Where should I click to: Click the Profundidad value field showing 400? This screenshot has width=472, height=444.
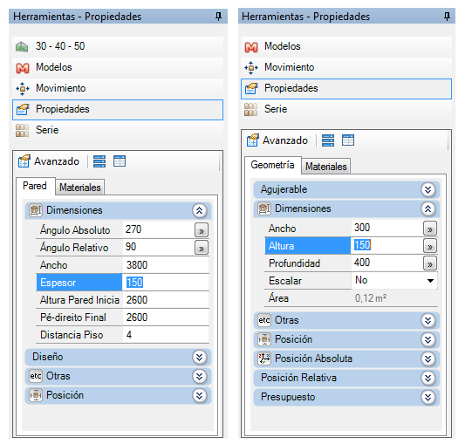click(387, 263)
